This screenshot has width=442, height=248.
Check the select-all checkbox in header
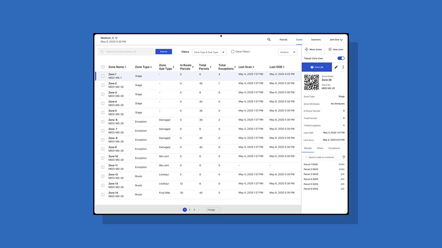(x=103, y=67)
